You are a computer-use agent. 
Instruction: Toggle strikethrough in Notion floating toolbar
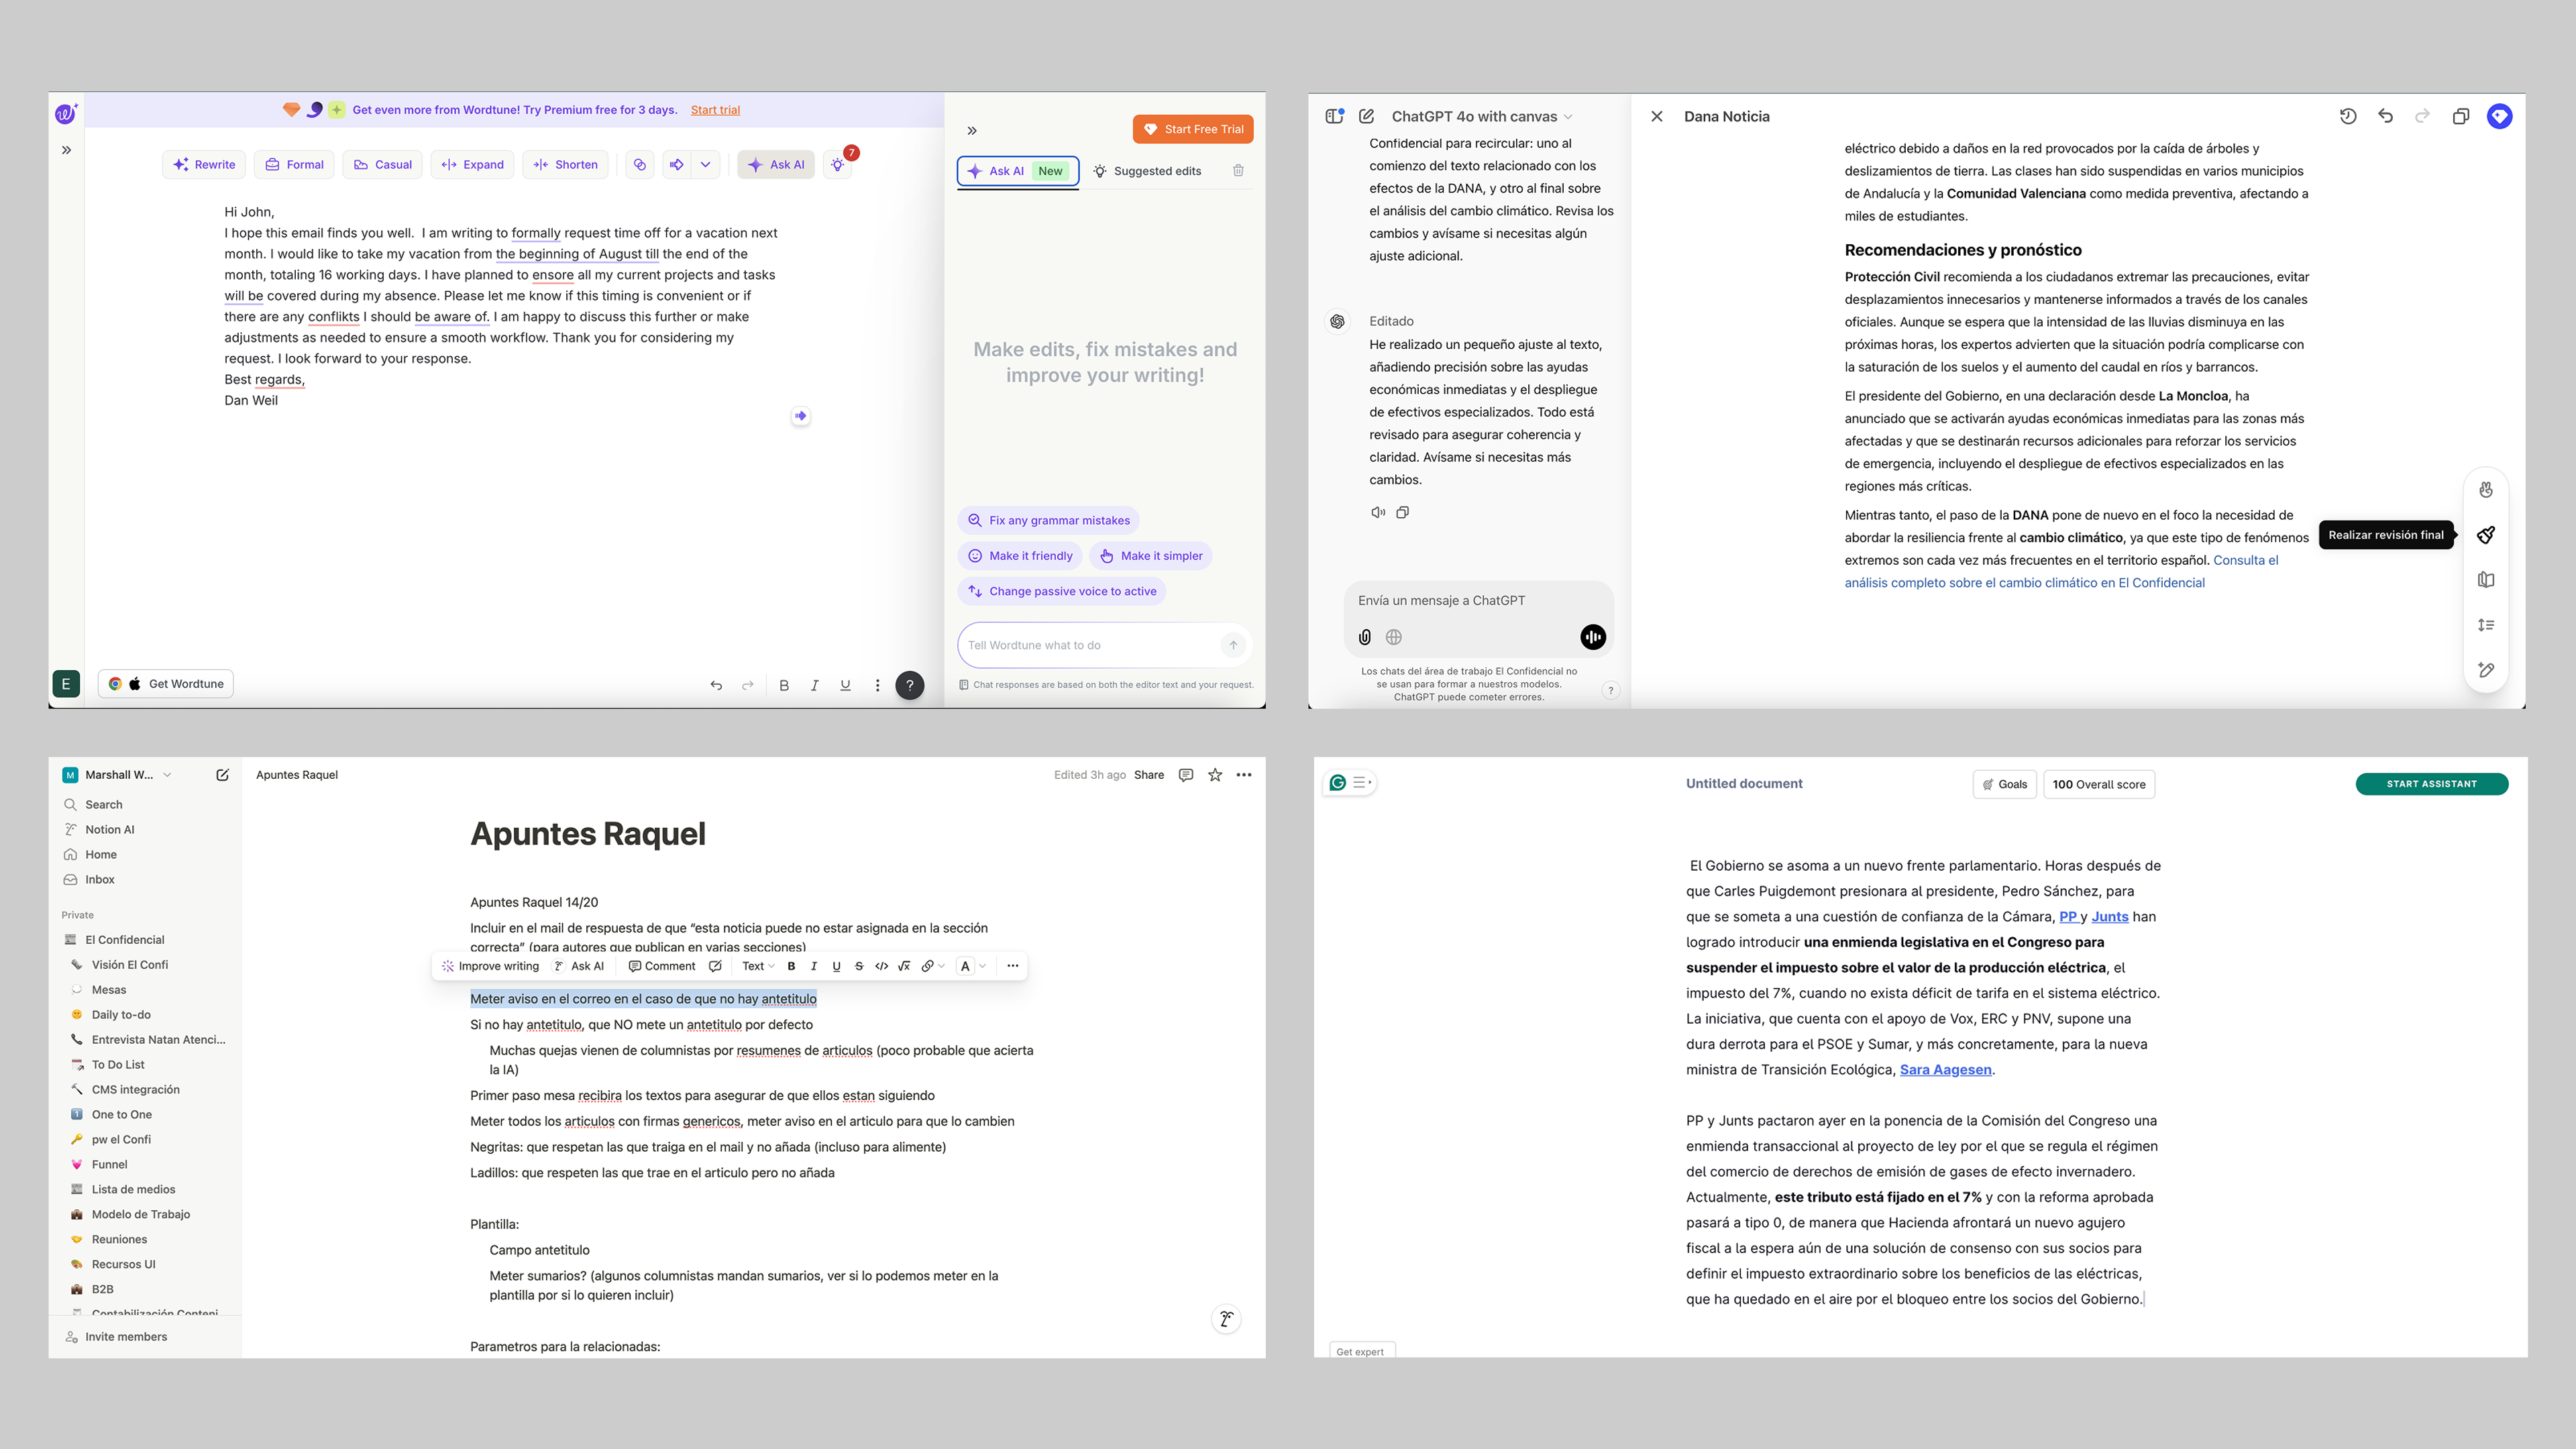858,966
